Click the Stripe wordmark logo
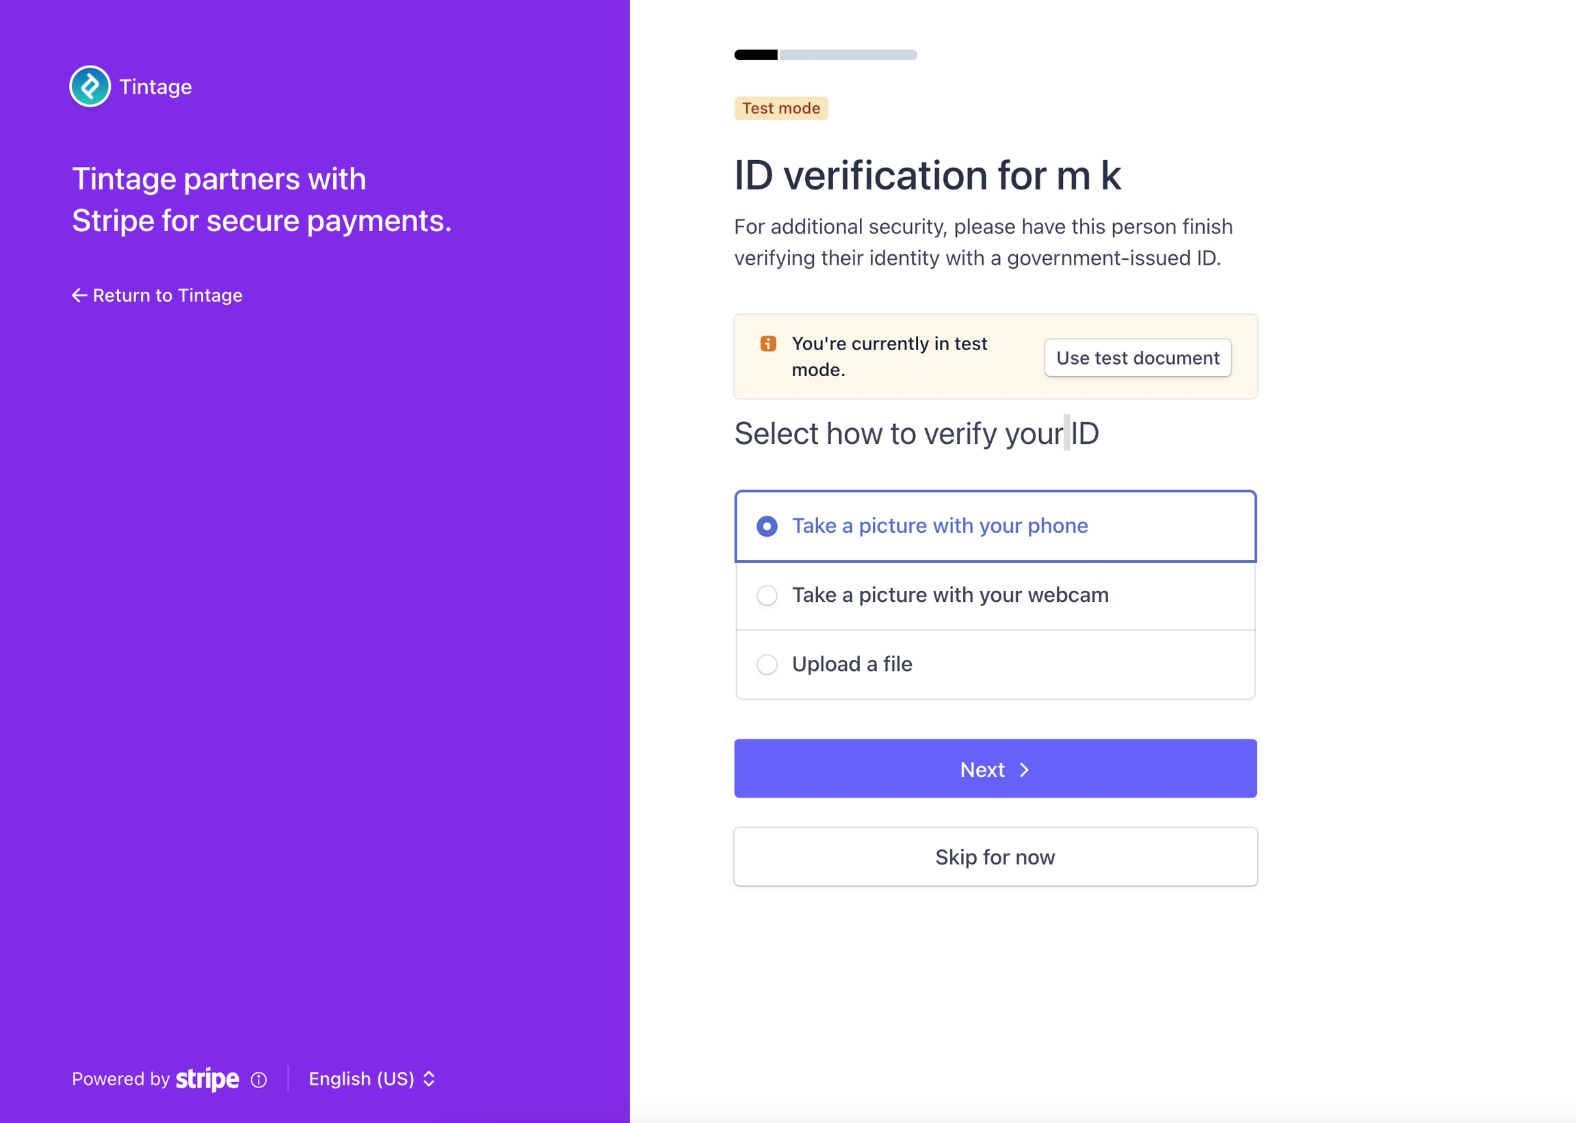Viewport: 1576px width, 1123px height. [207, 1079]
